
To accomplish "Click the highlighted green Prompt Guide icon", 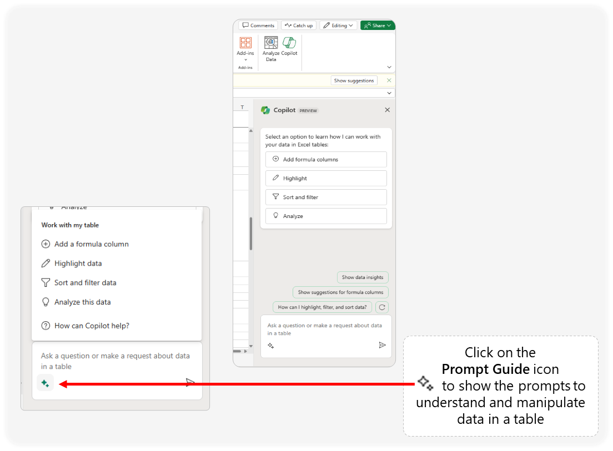I will point(46,383).
